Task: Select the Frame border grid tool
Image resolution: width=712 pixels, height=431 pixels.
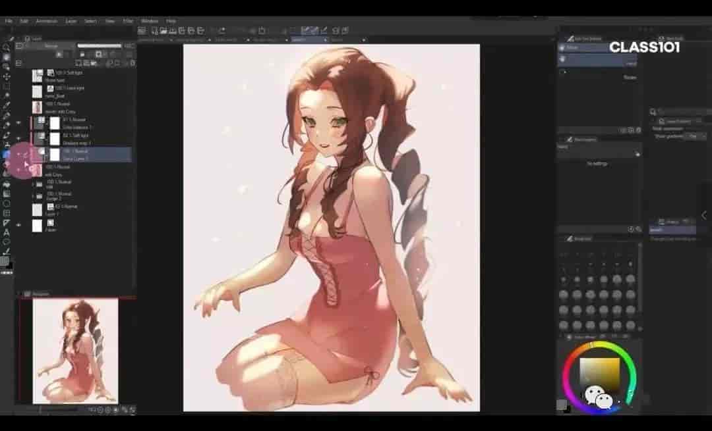Action: (x=7, y=213)
